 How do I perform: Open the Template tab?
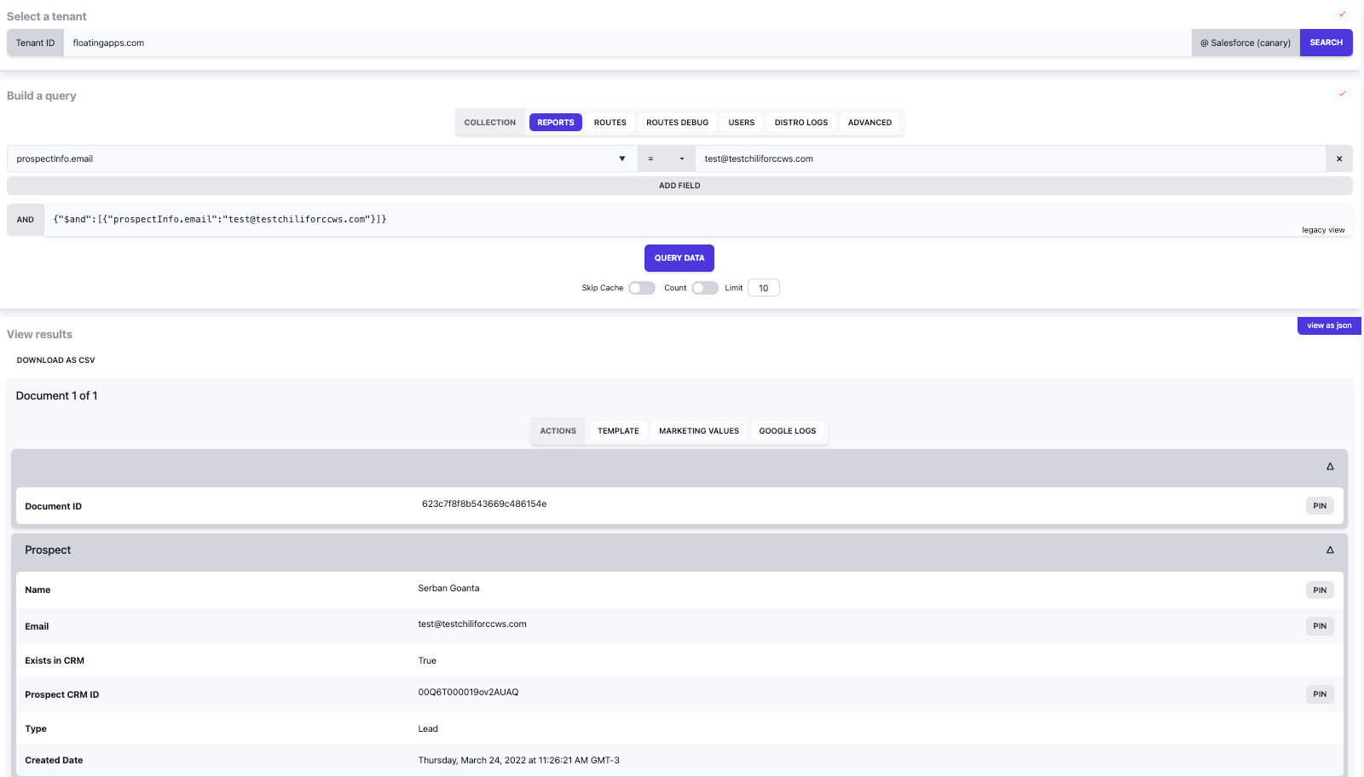pyautogui.click(x=618, y=431)
